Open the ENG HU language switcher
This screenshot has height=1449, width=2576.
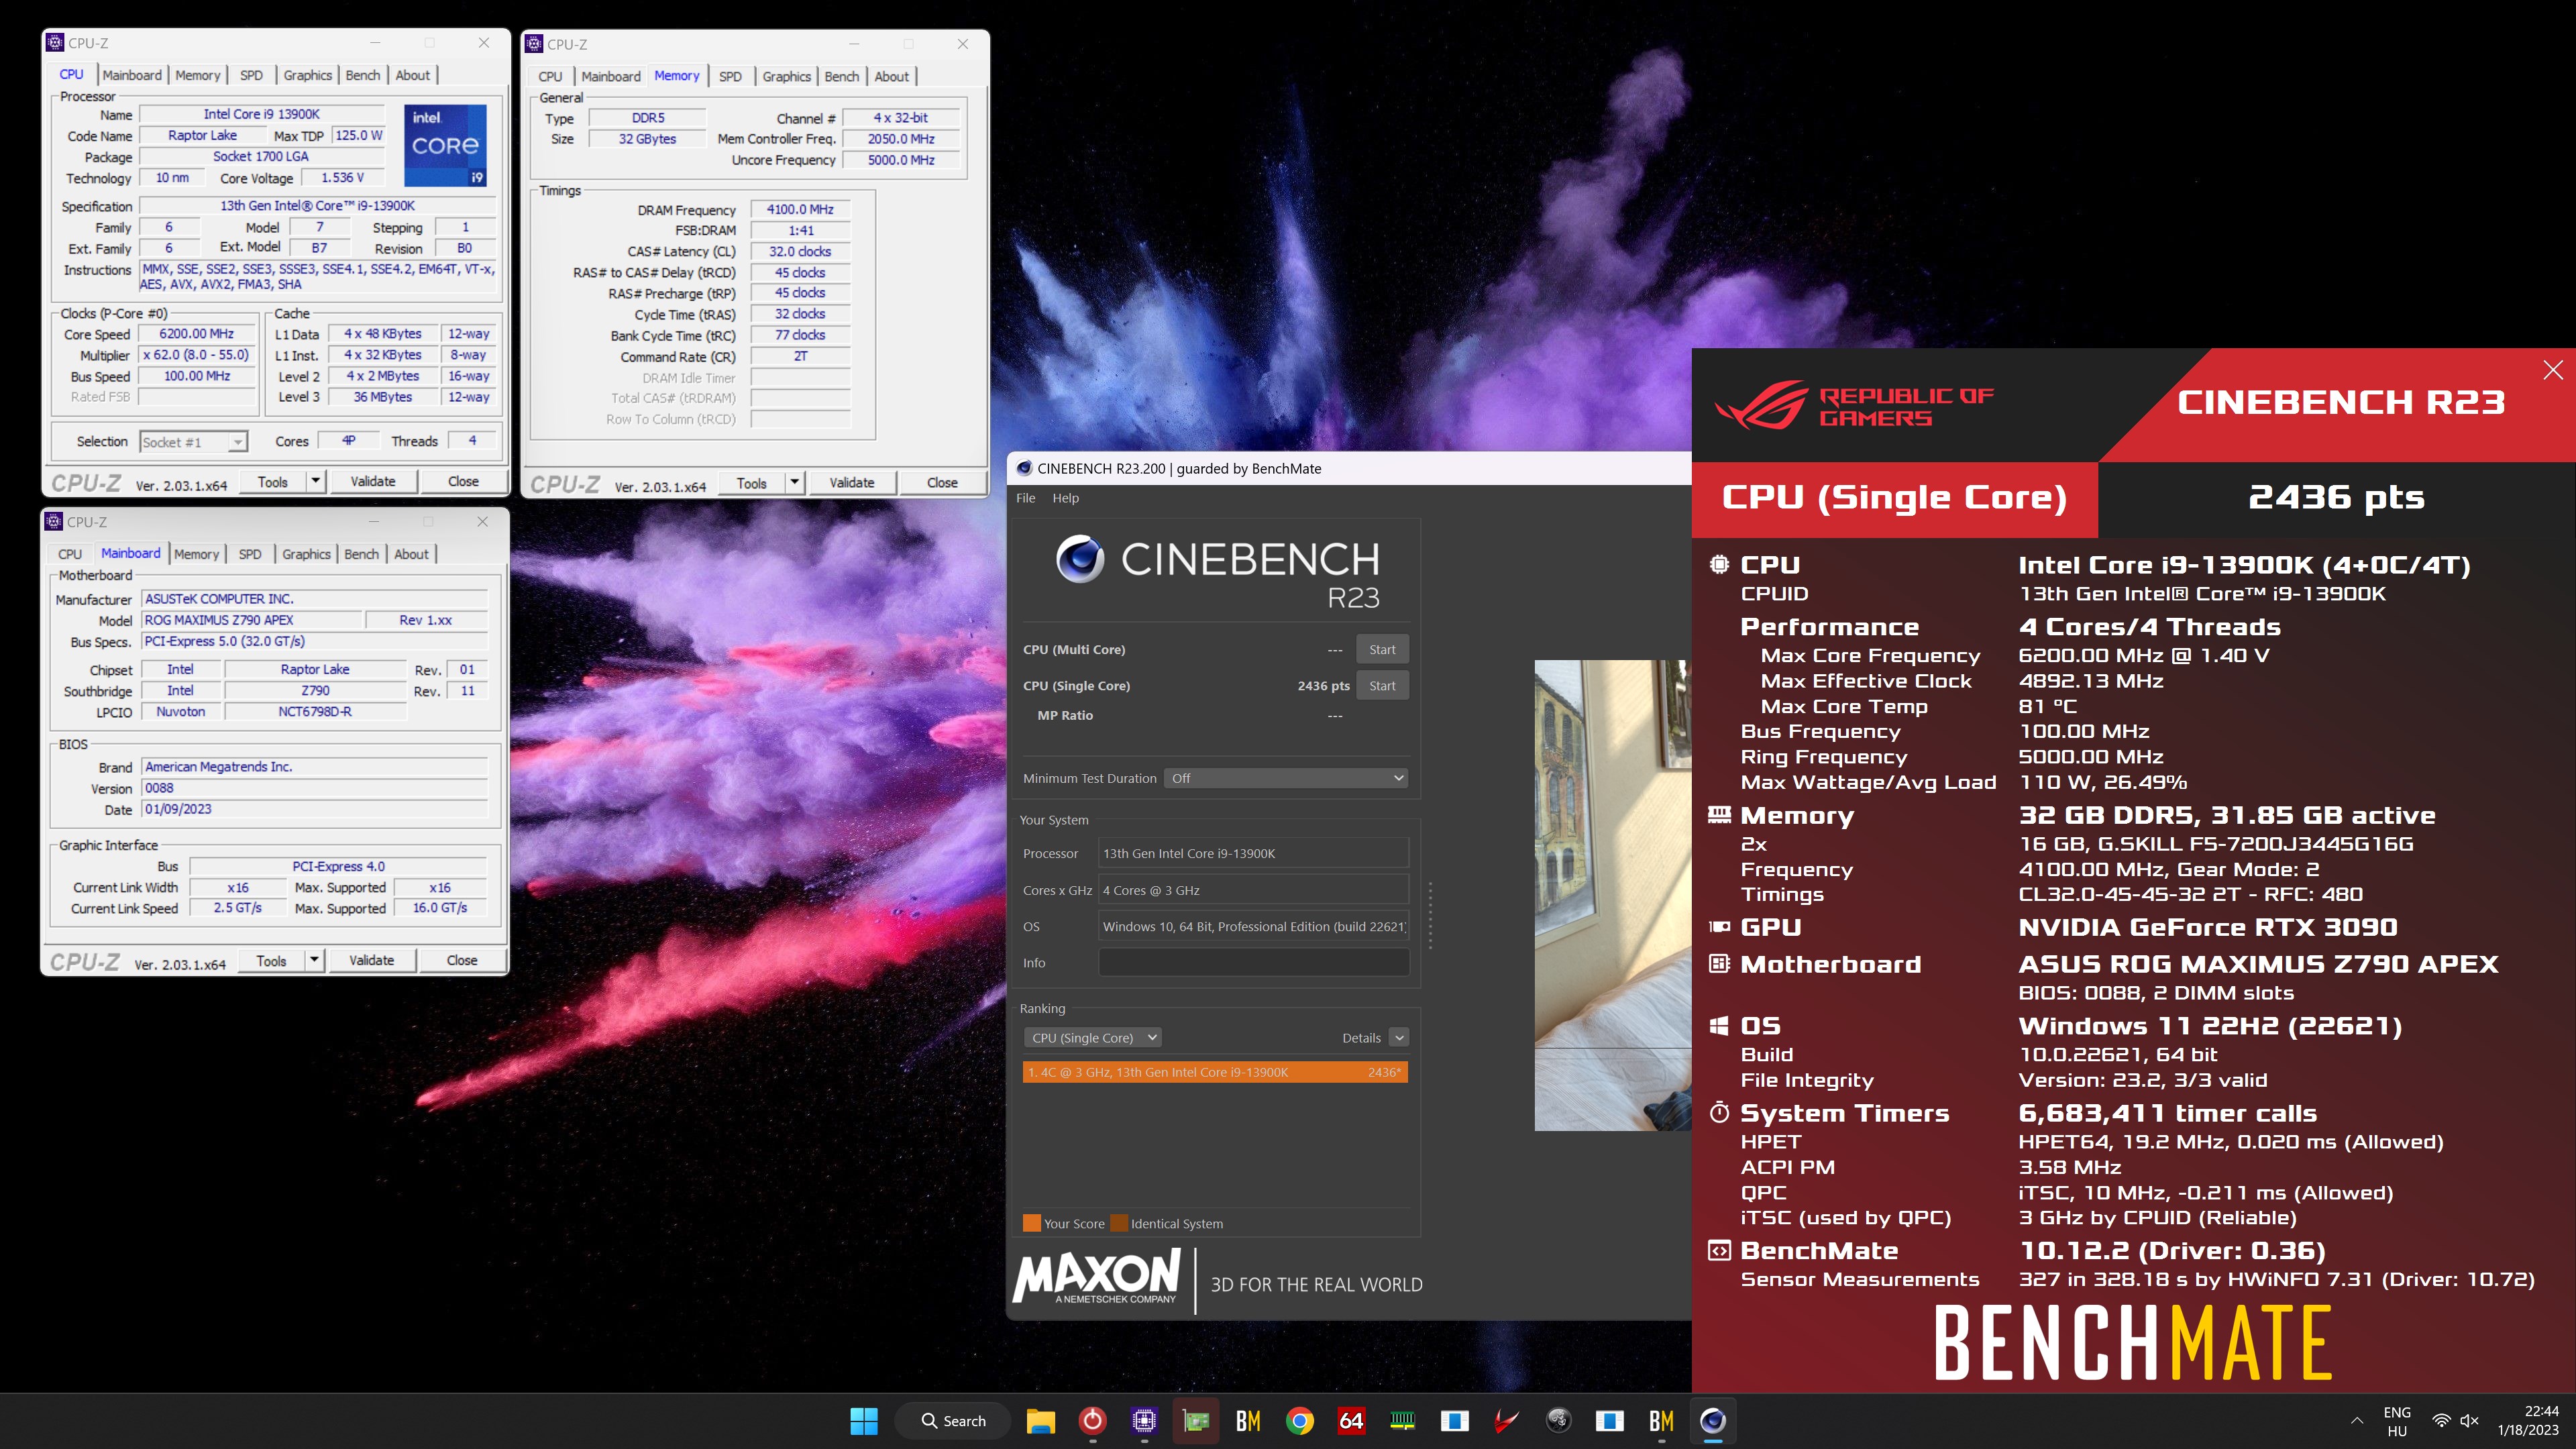(2397, 1420)
